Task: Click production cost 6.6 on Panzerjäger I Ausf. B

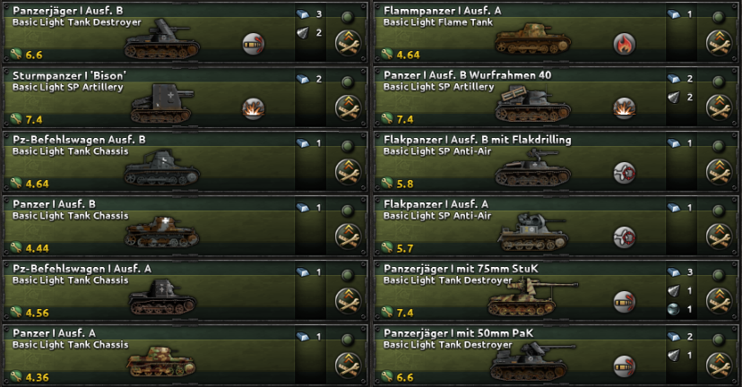Action: [x=33, y=56]
